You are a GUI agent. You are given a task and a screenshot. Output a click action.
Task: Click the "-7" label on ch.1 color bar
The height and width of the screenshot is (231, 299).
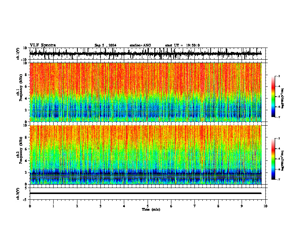click(x=279, y=117)
